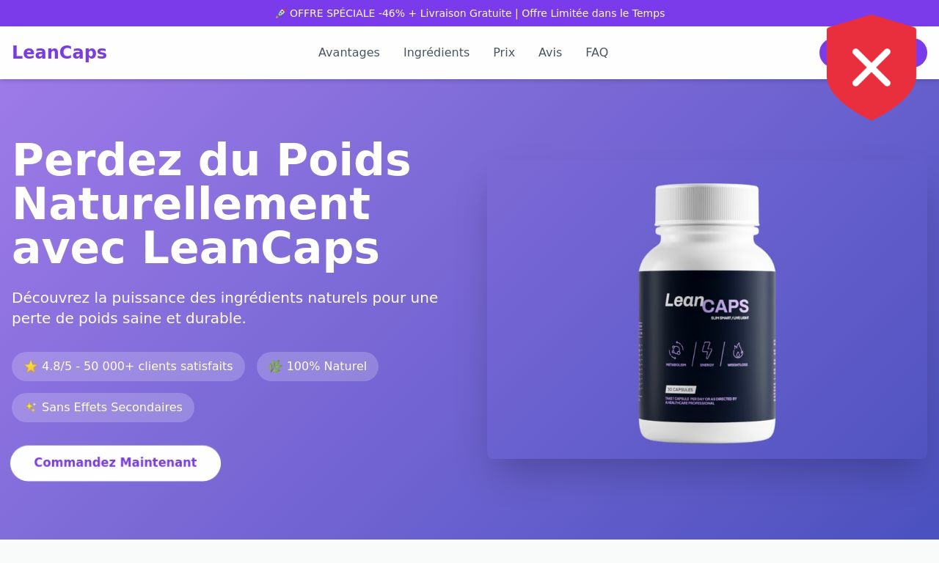Click the flame Weightloss icon on bottle
939x563 pixels.
(737, 350)
